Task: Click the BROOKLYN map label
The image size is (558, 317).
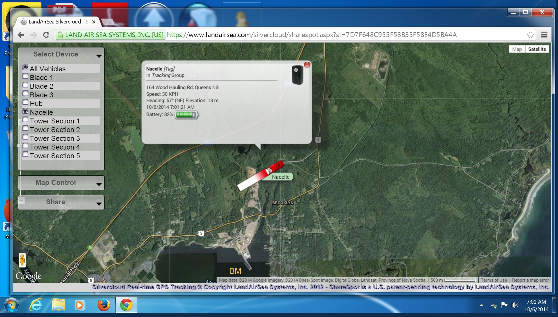Action: pyautogui.click(x=283, y=203)
